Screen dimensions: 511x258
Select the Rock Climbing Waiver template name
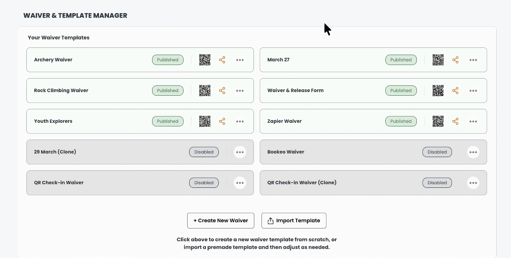61,91
